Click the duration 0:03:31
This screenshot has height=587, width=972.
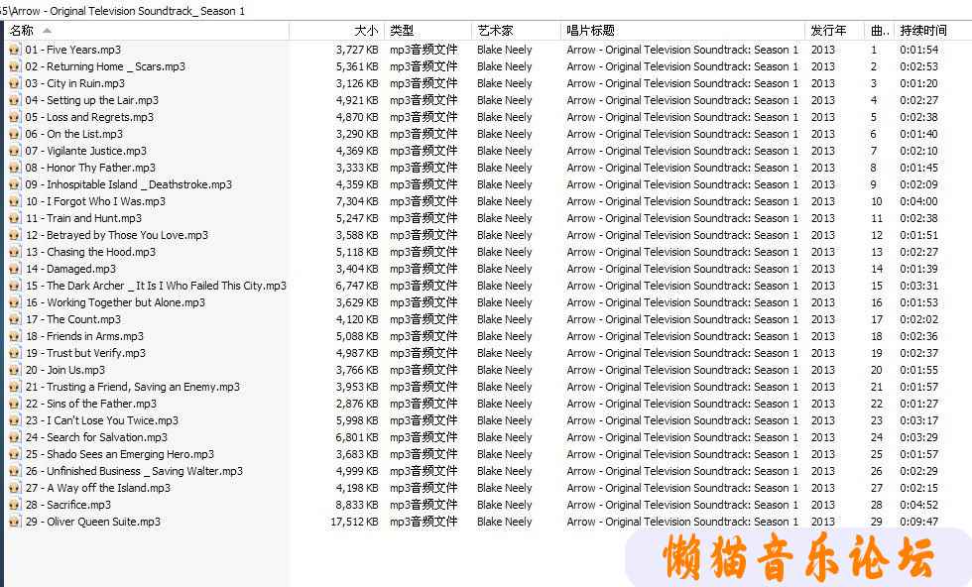click(918, 286)
